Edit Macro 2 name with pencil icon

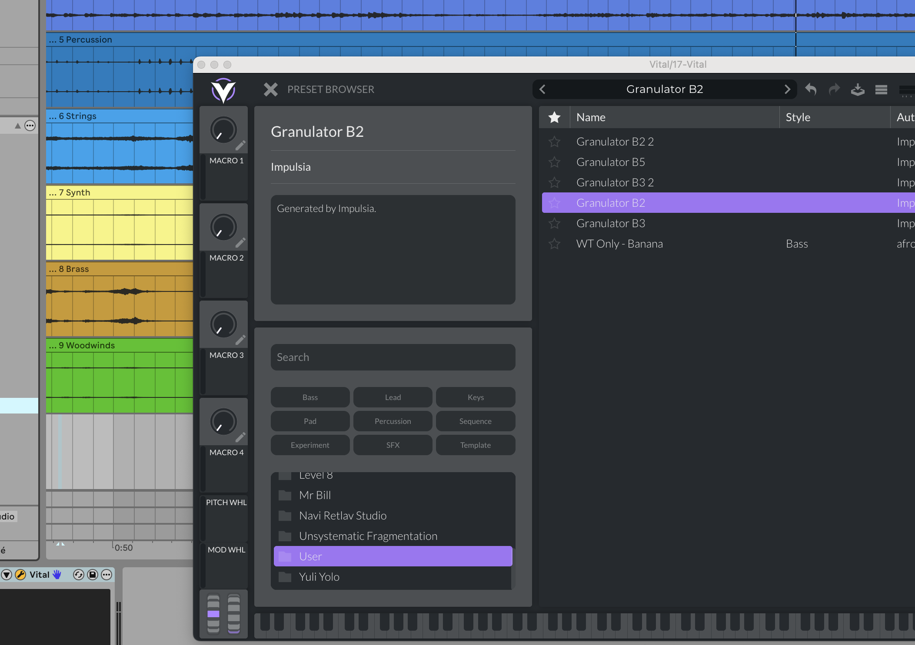click(x=240, y=242)
